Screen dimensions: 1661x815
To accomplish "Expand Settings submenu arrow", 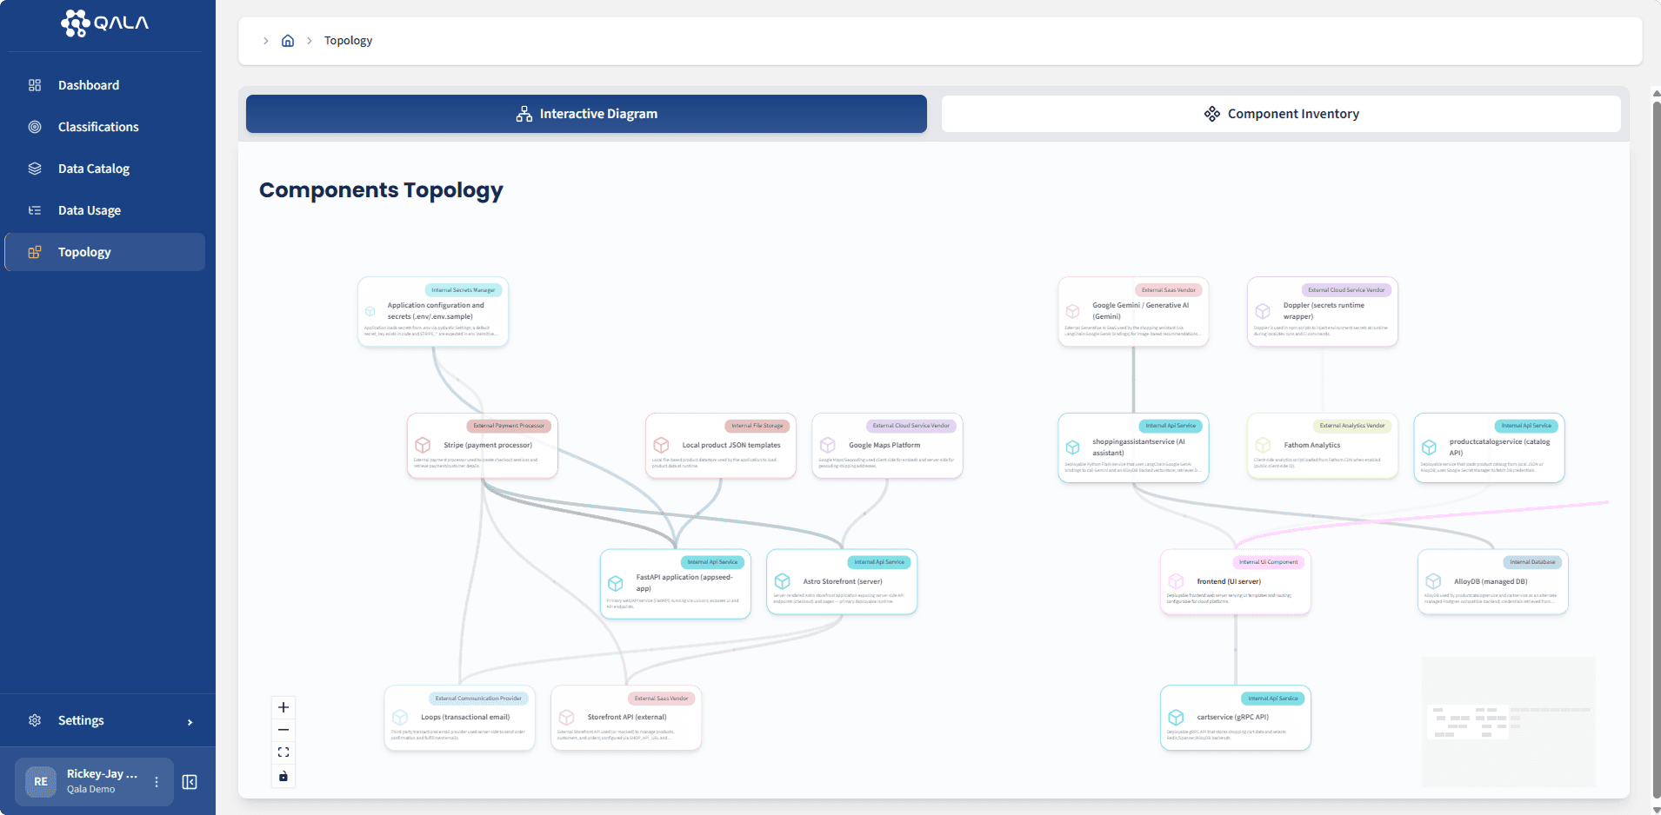I will (x=190, y=722).
